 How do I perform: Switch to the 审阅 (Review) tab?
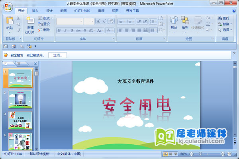click(101, 11)
